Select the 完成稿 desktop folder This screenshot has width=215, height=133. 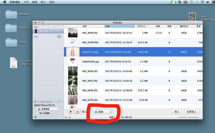pos(11,43)
